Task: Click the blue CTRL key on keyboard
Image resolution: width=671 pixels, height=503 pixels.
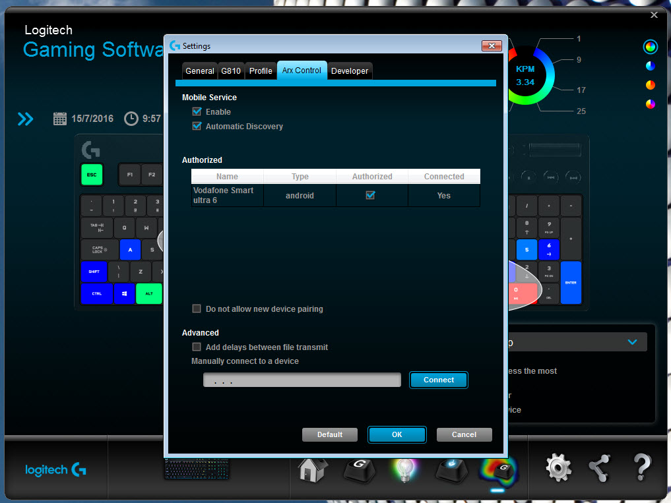Action: pyautogui.click(x=97, y=293)
